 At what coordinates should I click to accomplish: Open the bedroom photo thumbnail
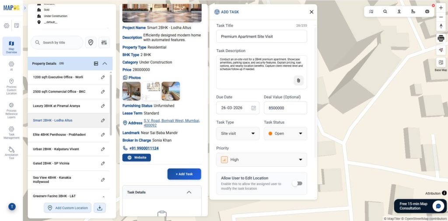pyautogui.click(x=131, y=91)
